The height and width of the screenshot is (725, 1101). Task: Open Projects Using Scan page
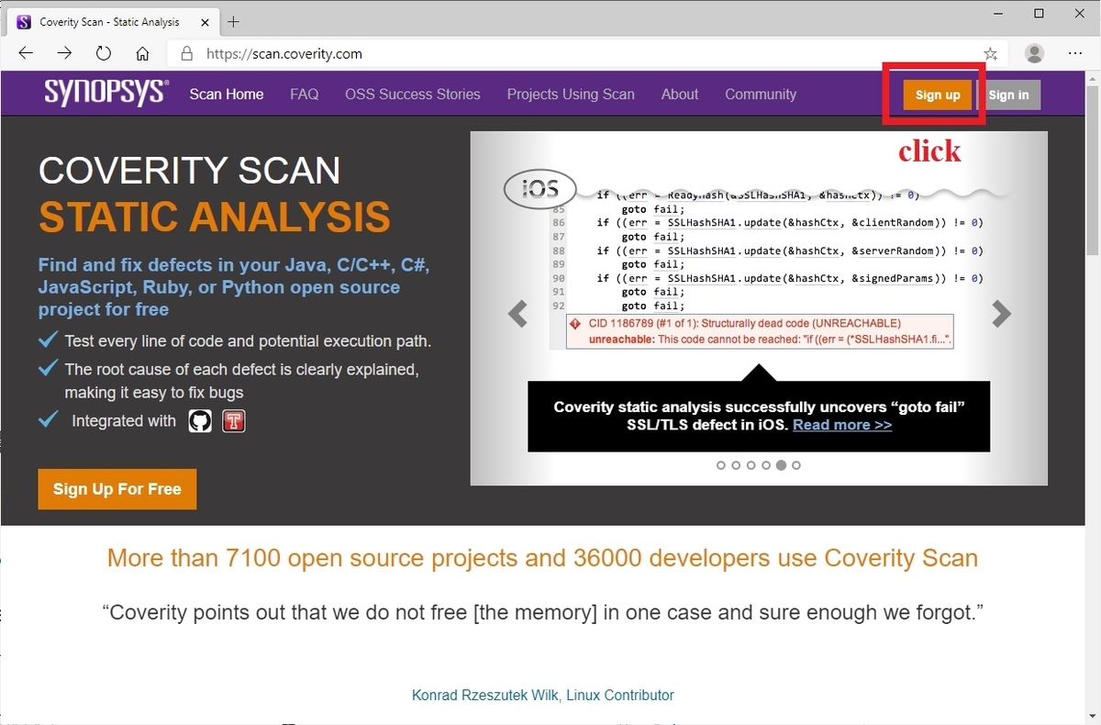click(x=571, y=95)
